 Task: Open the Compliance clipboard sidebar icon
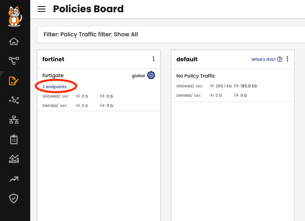[14, 139]
